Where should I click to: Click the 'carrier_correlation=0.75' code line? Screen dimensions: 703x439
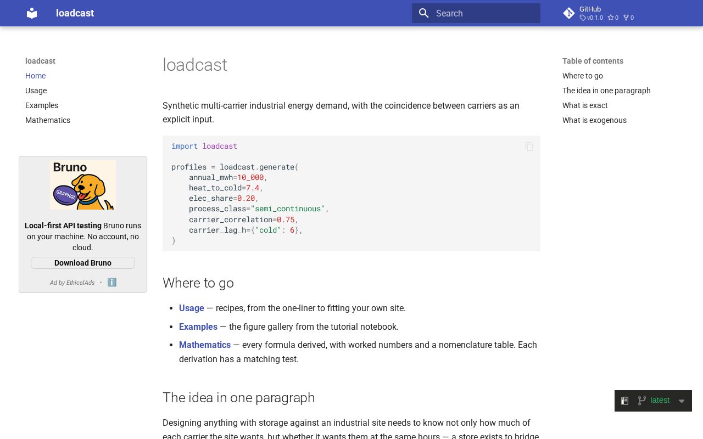tap(244, 219)
